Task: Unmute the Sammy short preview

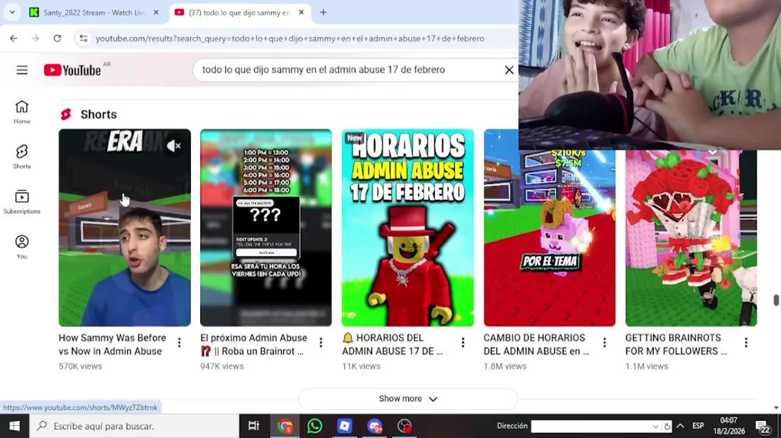Action: click(174, 146)
